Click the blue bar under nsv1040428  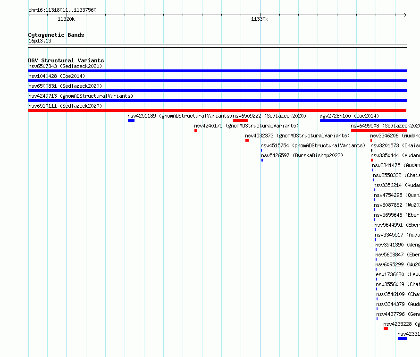pos(217,81)
